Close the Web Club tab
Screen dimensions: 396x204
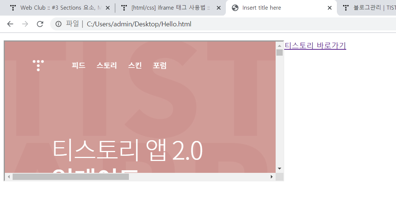tap(108, 8)
